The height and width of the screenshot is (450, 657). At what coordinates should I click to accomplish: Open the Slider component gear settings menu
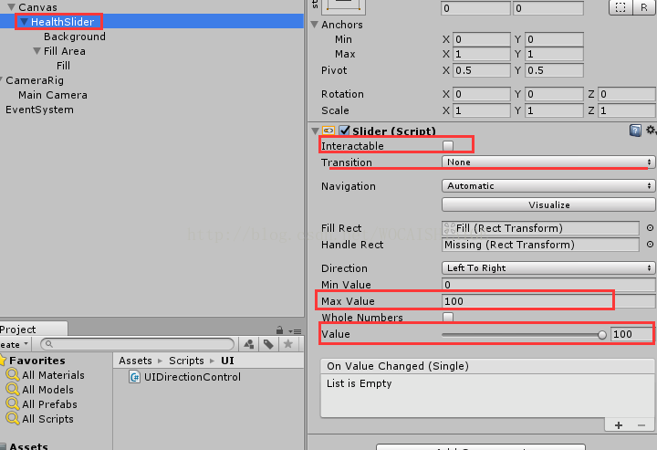click(x=651, y=130)
